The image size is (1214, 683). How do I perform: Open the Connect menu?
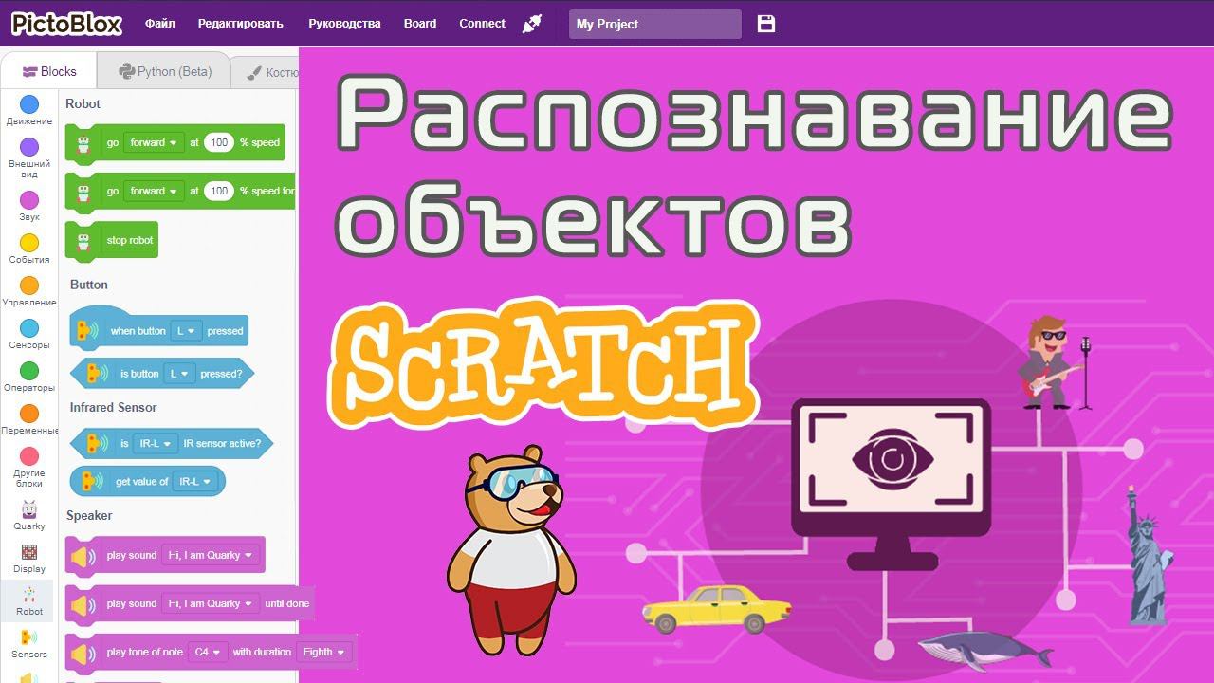(x=483, y=24)
